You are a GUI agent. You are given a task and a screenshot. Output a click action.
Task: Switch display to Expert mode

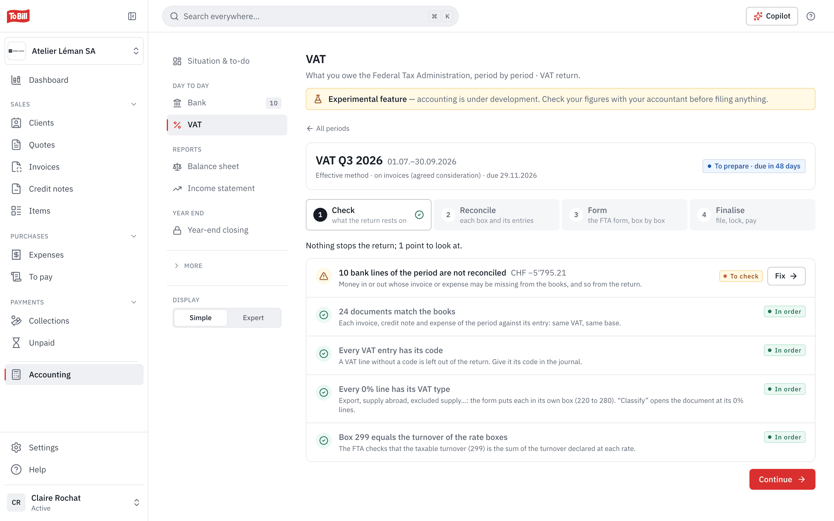coord(253,318)
